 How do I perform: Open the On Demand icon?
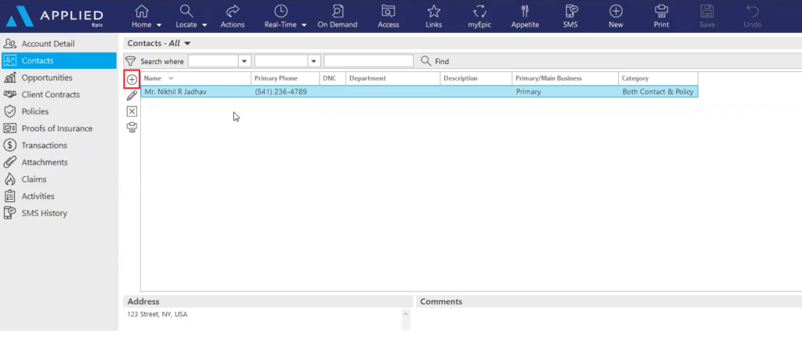pyautogui.click(x=338, y=11)
